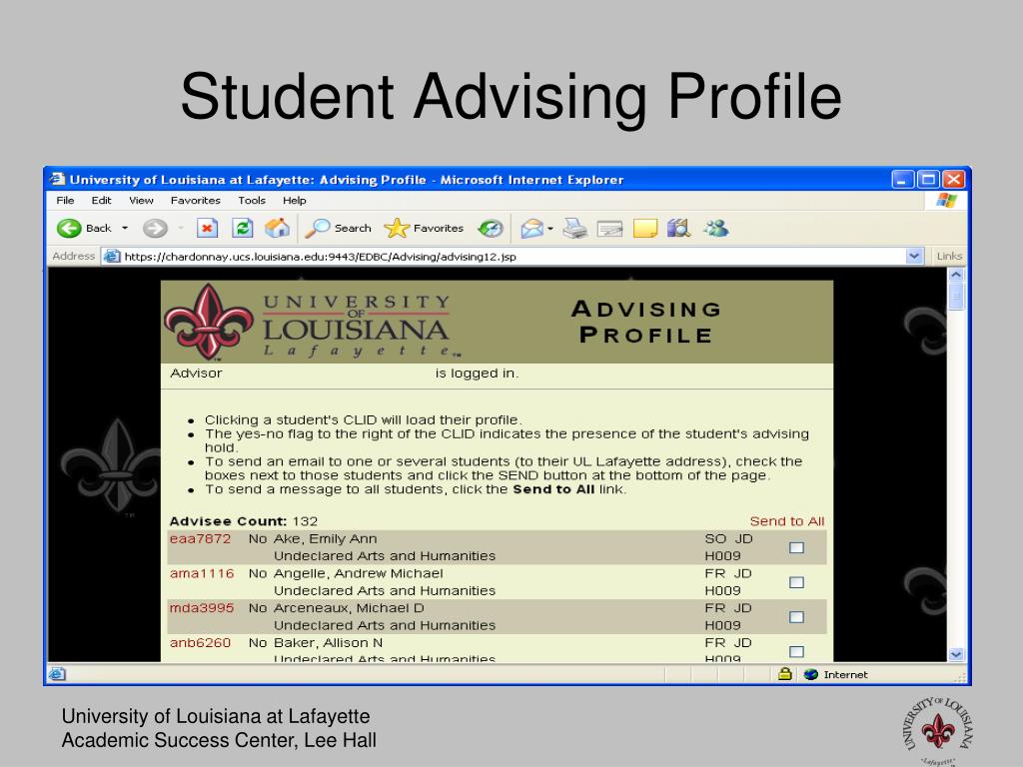Viewport: 1023px width, 767px height.
Task: Click the Mail envelope icon
Action: (531, 229)
